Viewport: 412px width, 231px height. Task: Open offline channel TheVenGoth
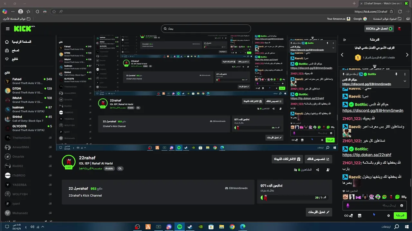click(x=28, y=138)
